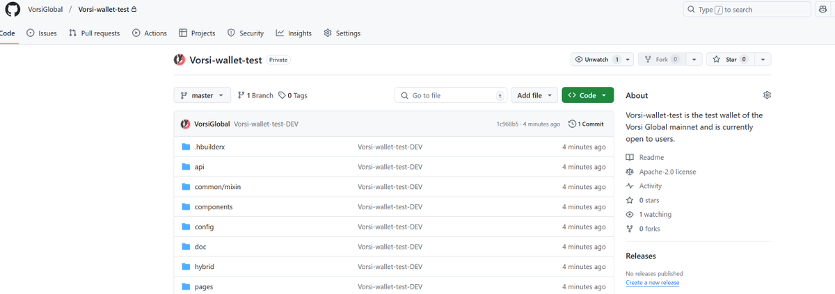The image size is (835, 294).
Task: Expand the star lists caret
Action: point(763,60)
